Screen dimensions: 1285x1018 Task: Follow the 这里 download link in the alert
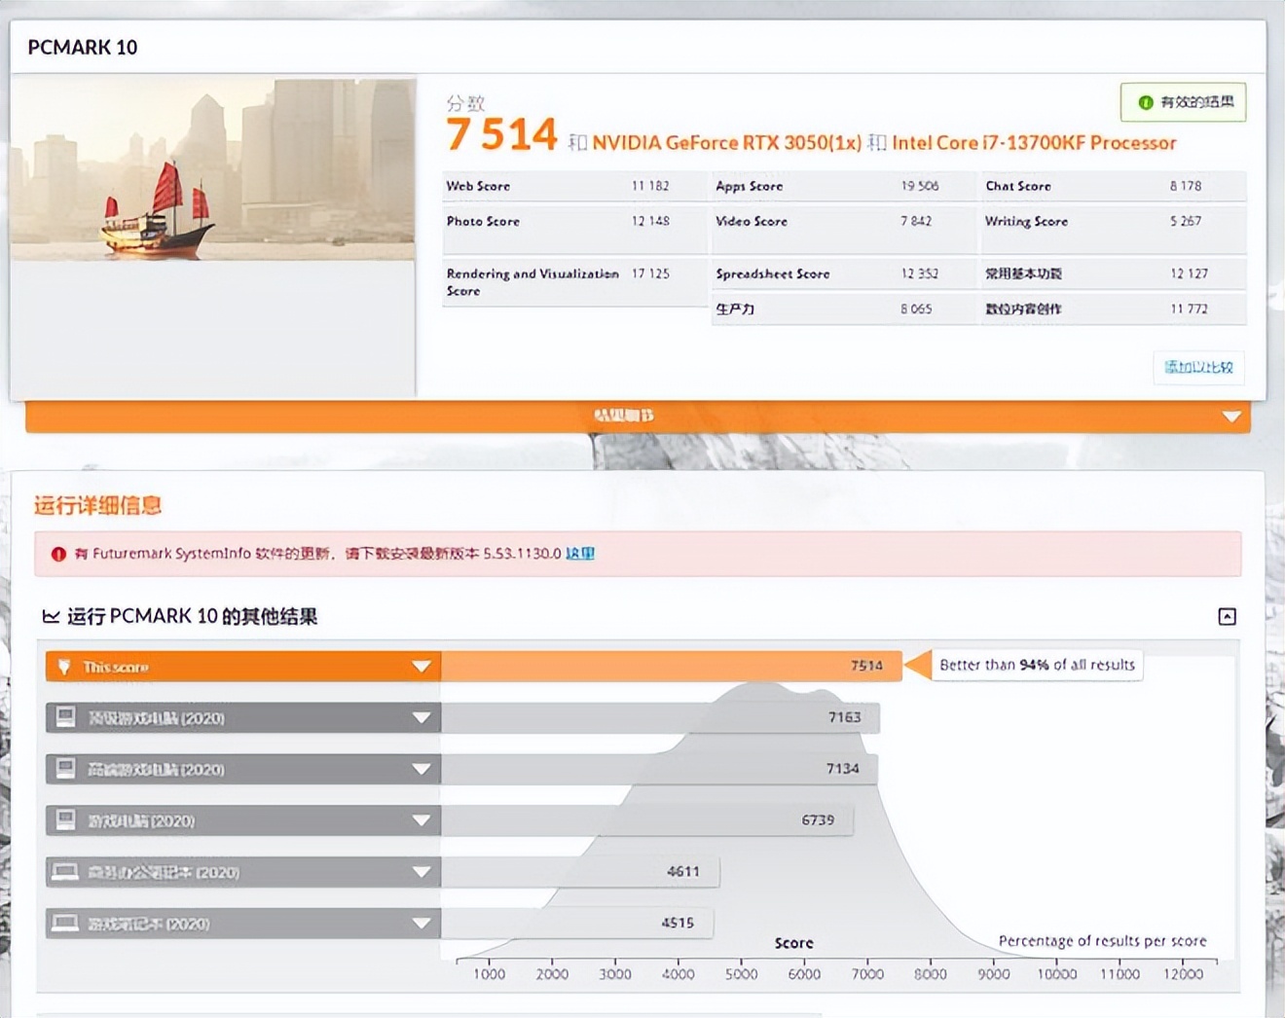click(x=580, y=554)
